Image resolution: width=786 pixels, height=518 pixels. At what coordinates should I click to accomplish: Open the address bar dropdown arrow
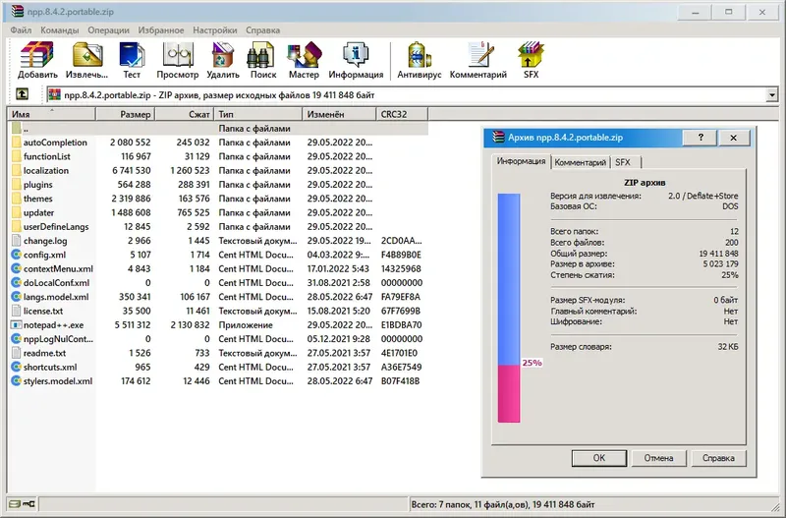[x=771, y=94]
